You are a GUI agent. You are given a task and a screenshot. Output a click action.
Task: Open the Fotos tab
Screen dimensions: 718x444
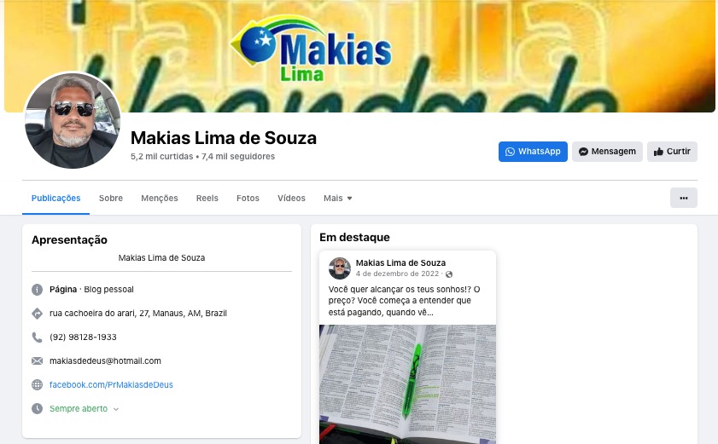(x=248, y=198)
